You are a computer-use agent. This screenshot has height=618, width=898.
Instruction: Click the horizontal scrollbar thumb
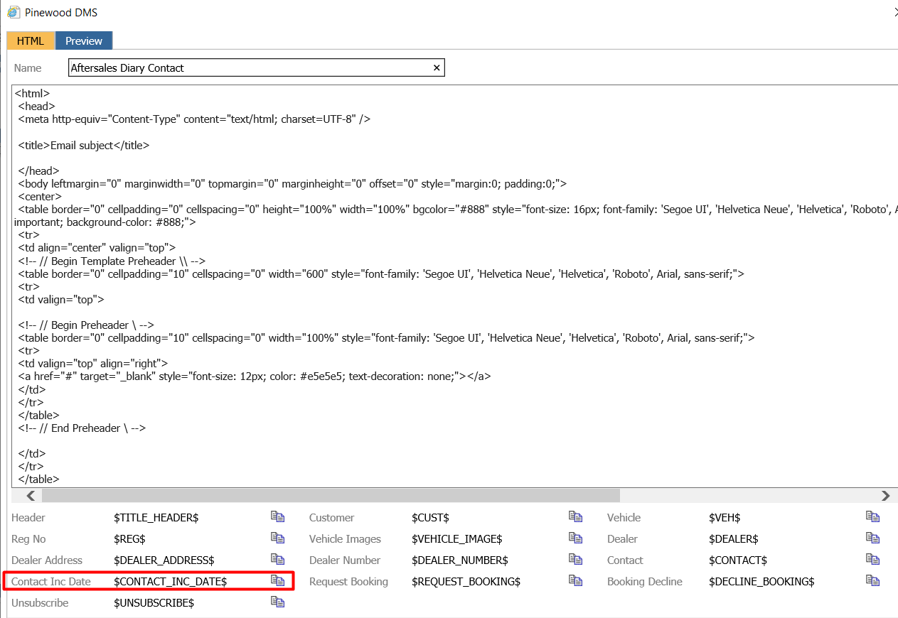(331, 495)
